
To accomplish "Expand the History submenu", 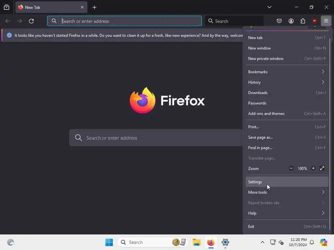I will (x=287, y=82).
